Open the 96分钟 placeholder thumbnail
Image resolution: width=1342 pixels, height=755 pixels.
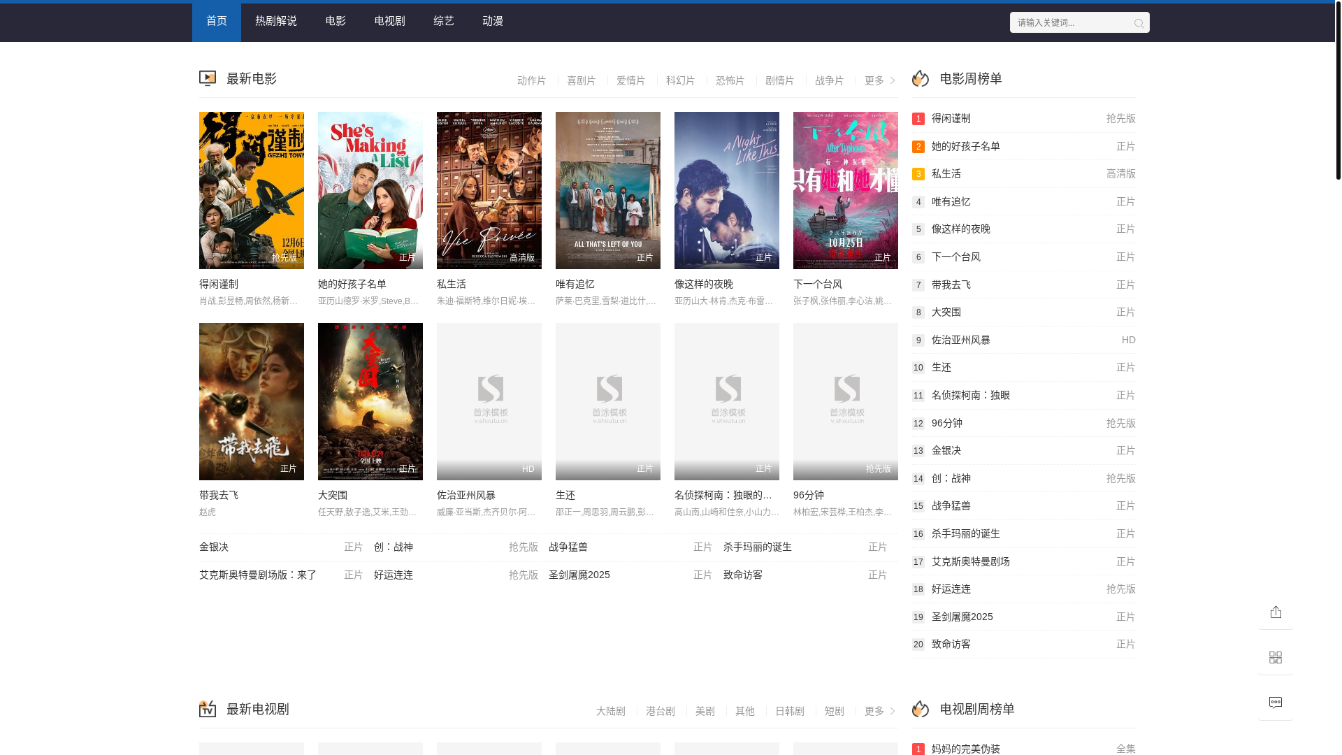(x=846, y=401)
